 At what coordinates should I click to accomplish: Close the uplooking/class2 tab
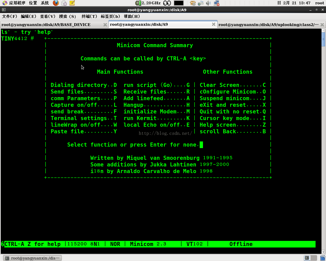[322, 25]
